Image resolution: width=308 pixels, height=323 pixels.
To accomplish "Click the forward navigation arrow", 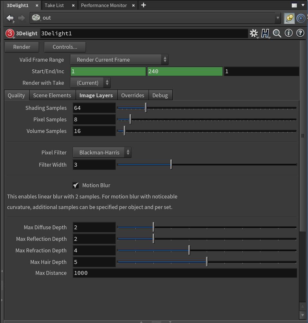I will click(x=22, y=18).
